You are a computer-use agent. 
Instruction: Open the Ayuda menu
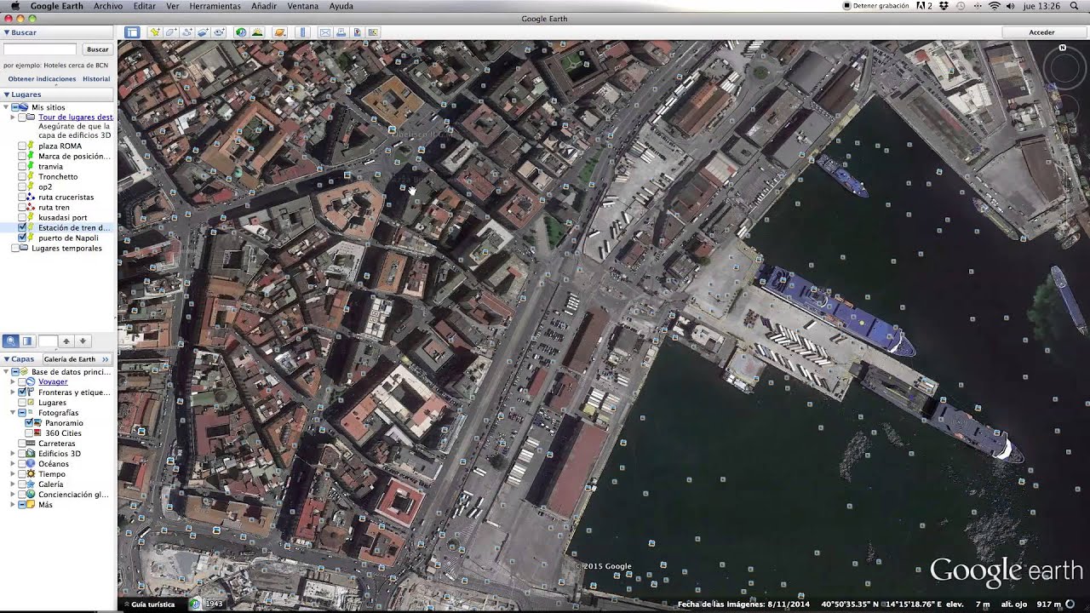(x=341, y=6)
